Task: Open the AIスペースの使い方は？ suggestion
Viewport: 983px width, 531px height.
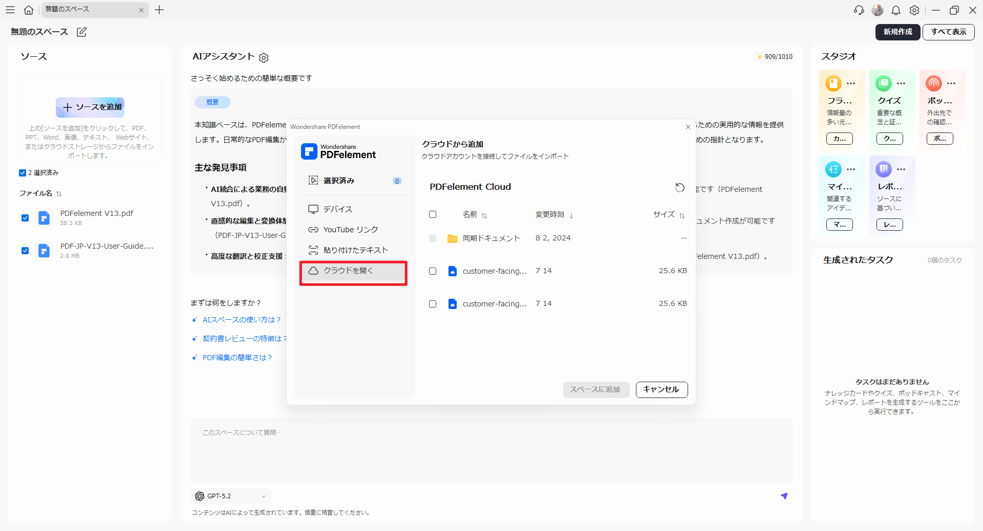Action: 242,320
